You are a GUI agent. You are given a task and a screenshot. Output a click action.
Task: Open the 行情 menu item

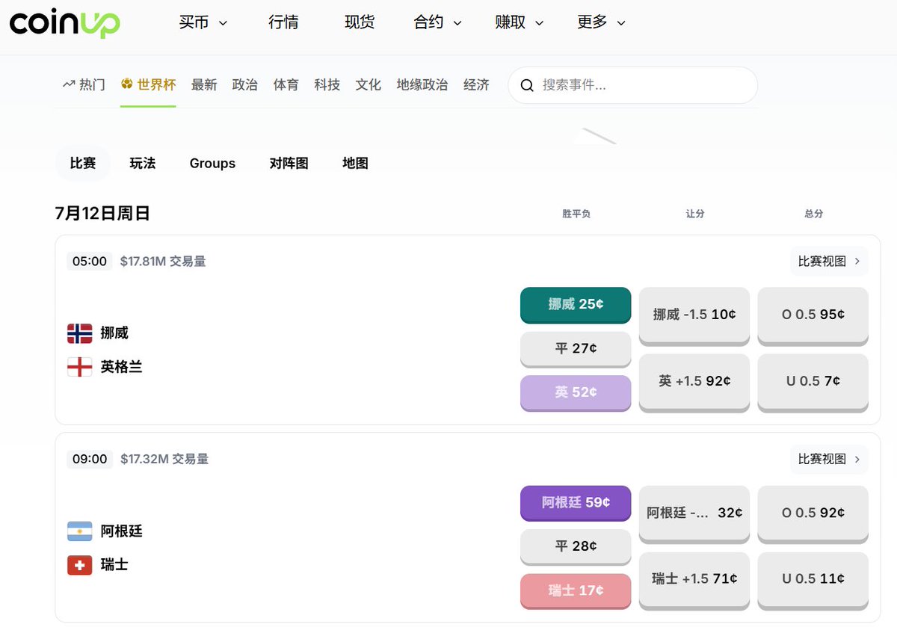pos(283,22)
